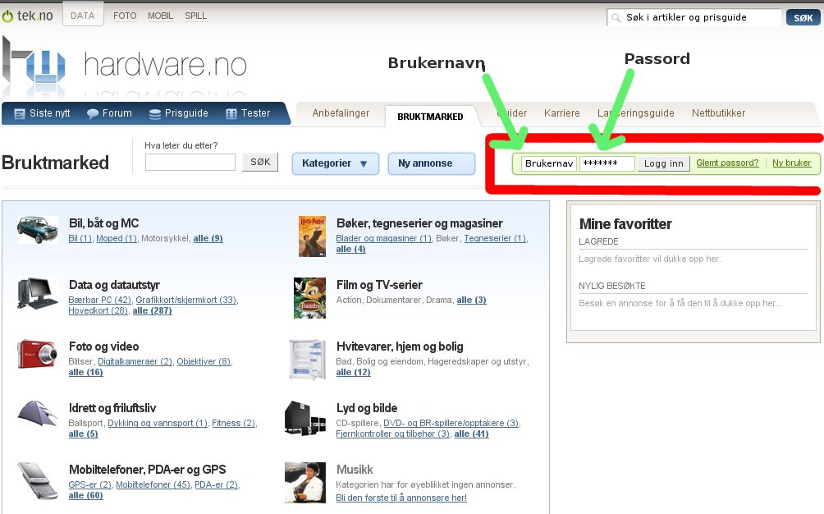Open the desktop computer category image
The height and width of the screenshot is (514, 824).
coord(37,293)
